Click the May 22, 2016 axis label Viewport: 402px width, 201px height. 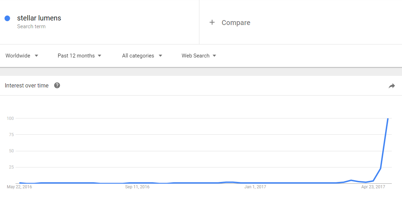(x=19, y=187)
